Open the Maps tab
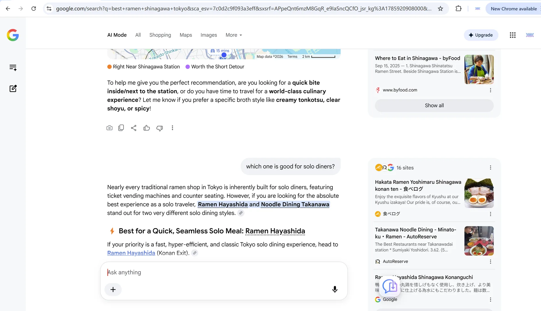This screenshot has width=541, height=311. [x=186, y=35]
